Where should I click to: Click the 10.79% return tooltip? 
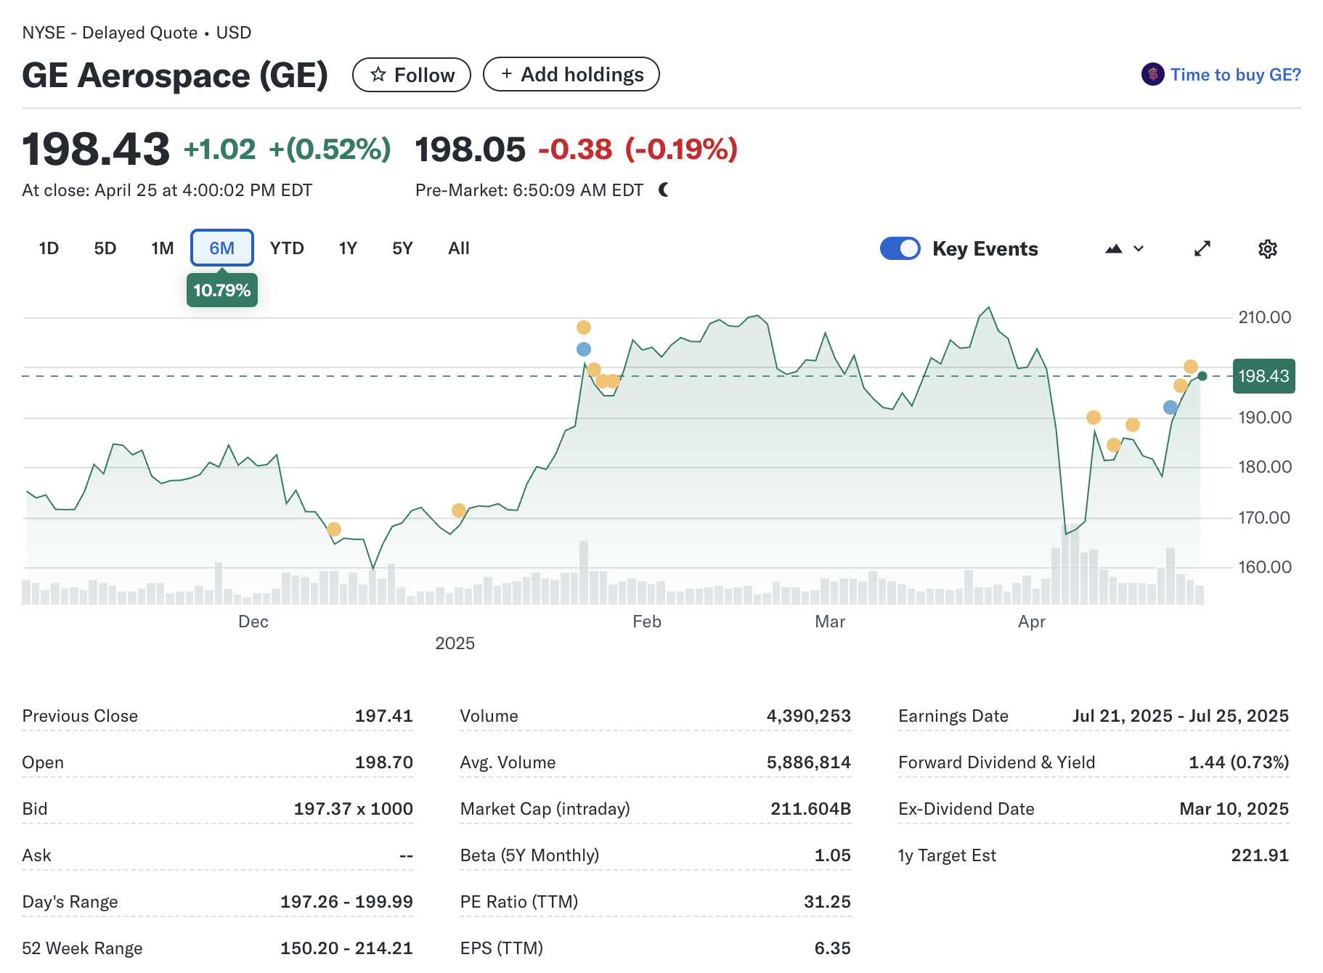point(222,290)
